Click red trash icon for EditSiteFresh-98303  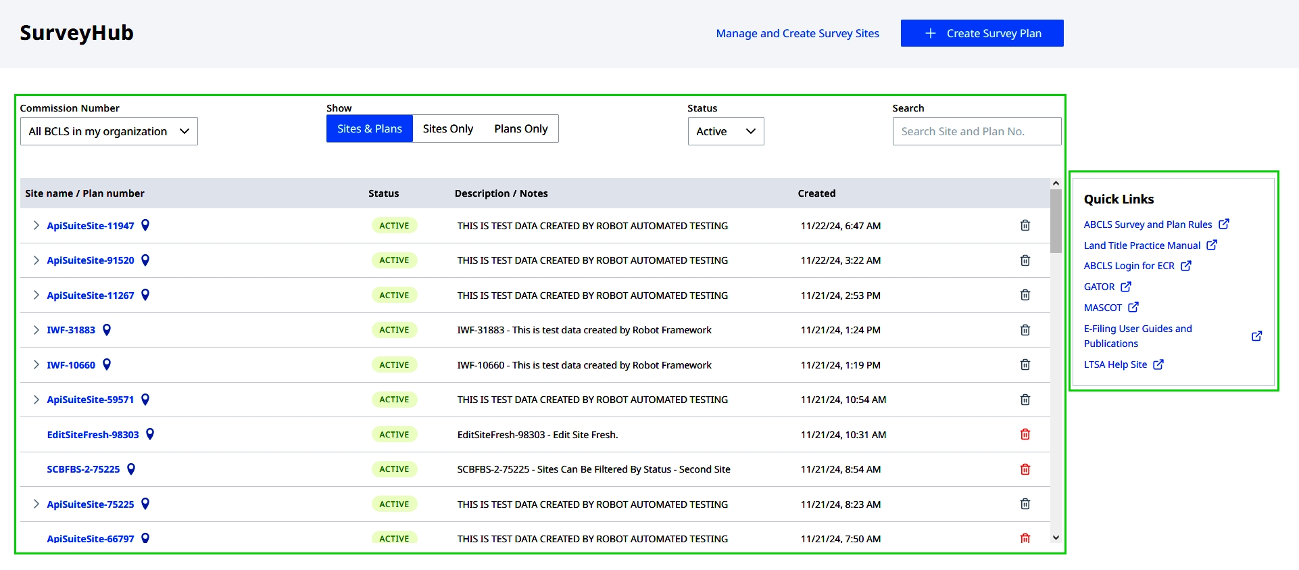[x=1025, y=435]
